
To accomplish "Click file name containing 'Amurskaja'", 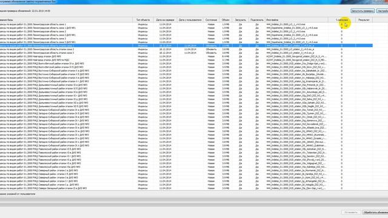I will pyautogui.click(x=296, y=92).
